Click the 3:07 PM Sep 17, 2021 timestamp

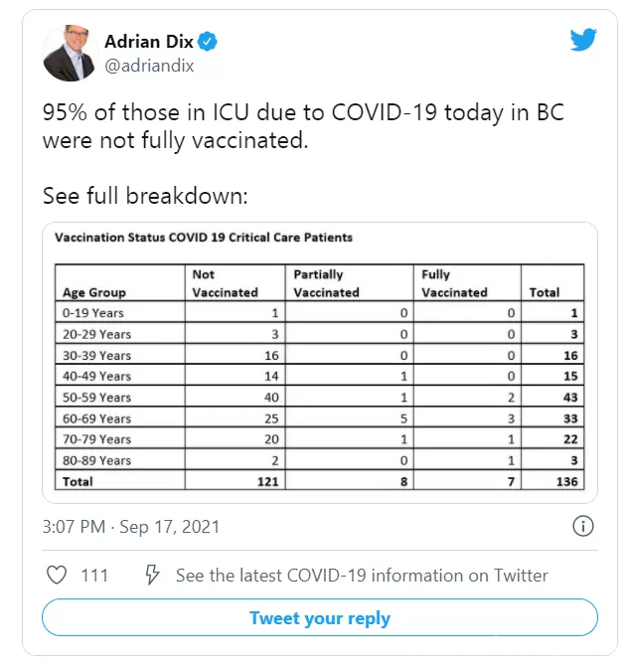pos(131,526)
